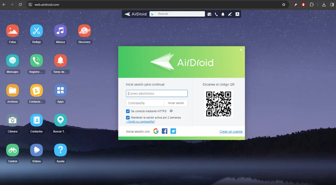Sign in with Google icon
336x185 pixels.
pyautogui.click(x=156, y=131)
